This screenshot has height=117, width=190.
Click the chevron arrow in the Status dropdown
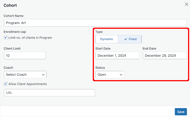(x=121, y=75)
